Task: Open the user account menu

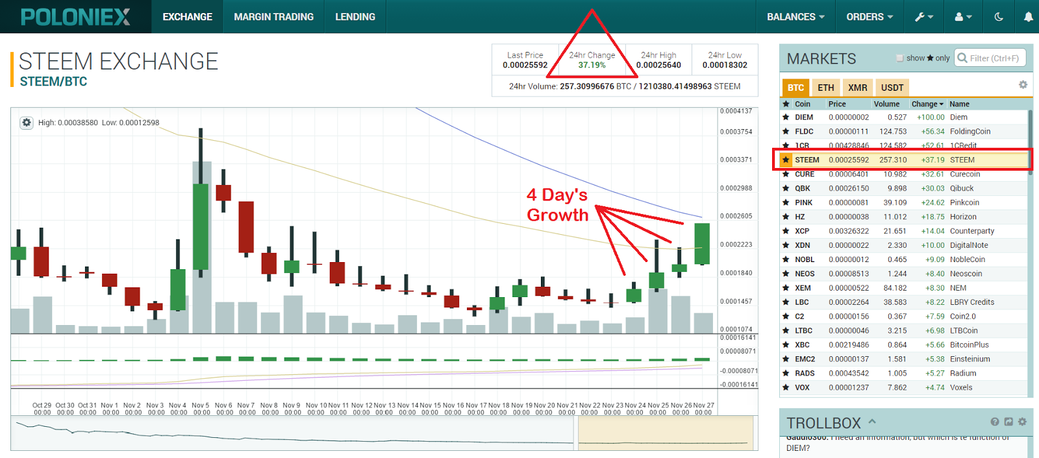Action: coord(962,17)
